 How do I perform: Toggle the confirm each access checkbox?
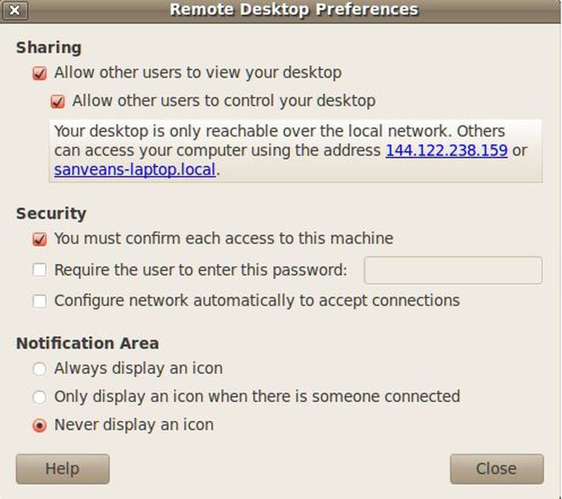click(x=40, y=239)
